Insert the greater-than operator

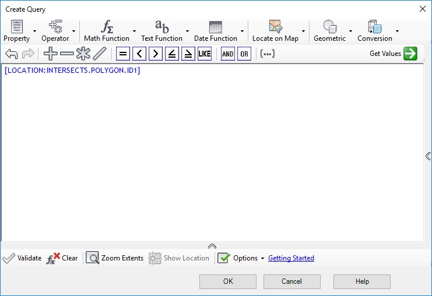[156, 54]
